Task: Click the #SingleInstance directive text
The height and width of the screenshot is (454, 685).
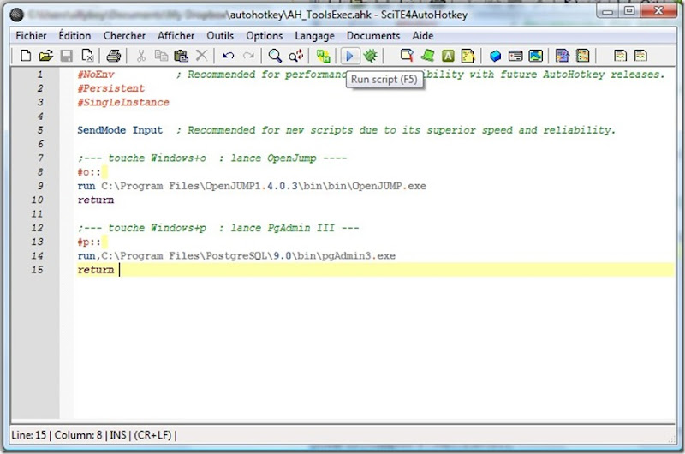Action: (123, 102)
